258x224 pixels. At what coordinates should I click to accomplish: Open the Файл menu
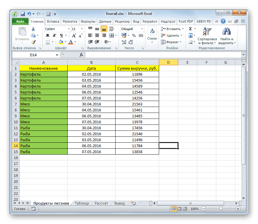point(20,21)
